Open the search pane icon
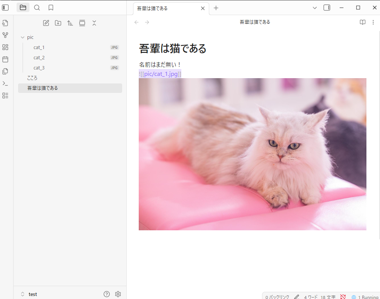Image resolution: width=380 pixels, height=299 pixels. [37, 8]
